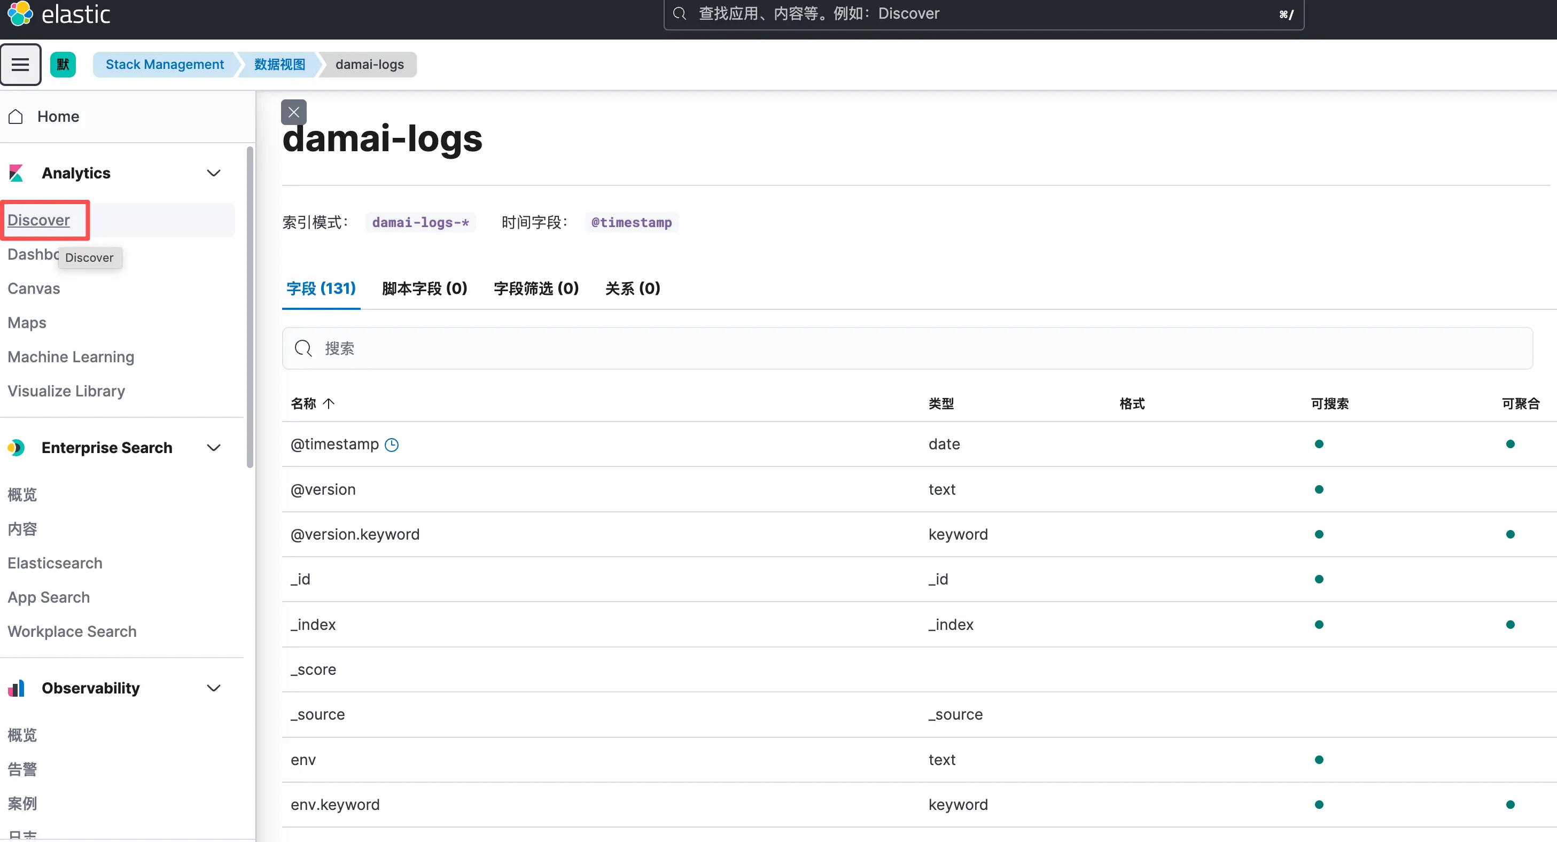Open Machine Learning from sidebar

click(x=71, y=357)
